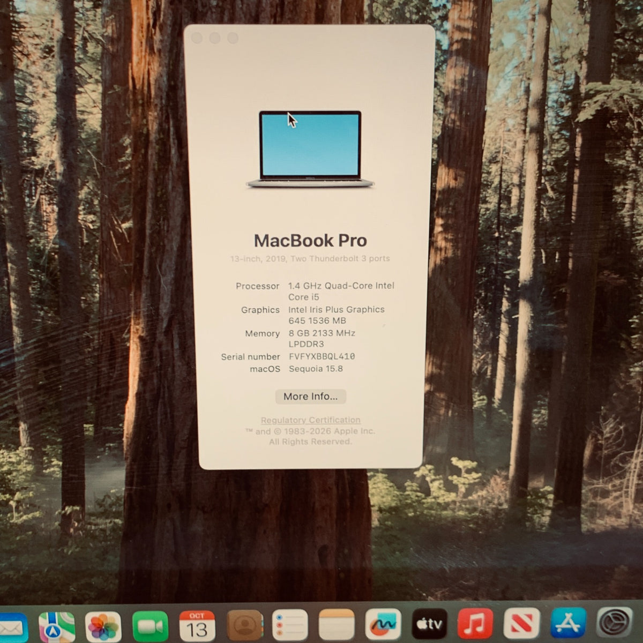The height and width of the screenshot is (643, 643).
Task: Click the serial number FVFYXBBQL410
Action: pyautogui.click(x=322, y=356)
